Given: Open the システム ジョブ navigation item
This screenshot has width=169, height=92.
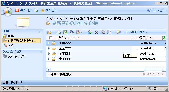Looking at the screenshot, I should coord(16,56).
